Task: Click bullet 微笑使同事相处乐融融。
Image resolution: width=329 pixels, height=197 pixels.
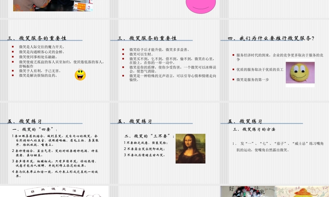Action: [38, 57]
